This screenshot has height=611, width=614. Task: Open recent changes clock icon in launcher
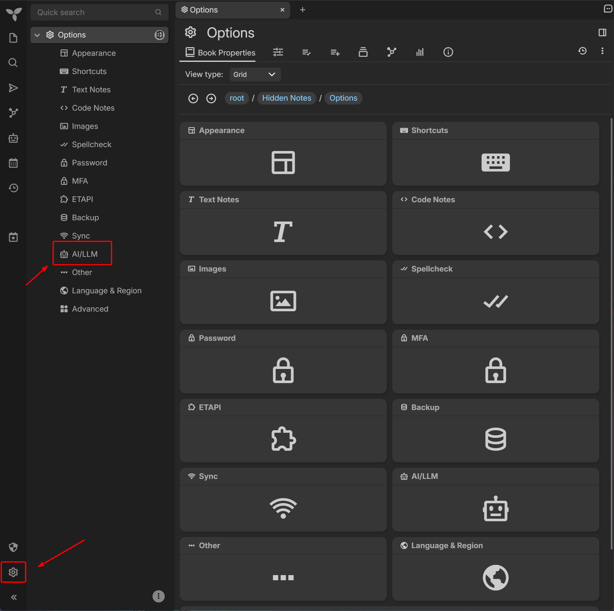pyautogui.click(x=13, y=188)
